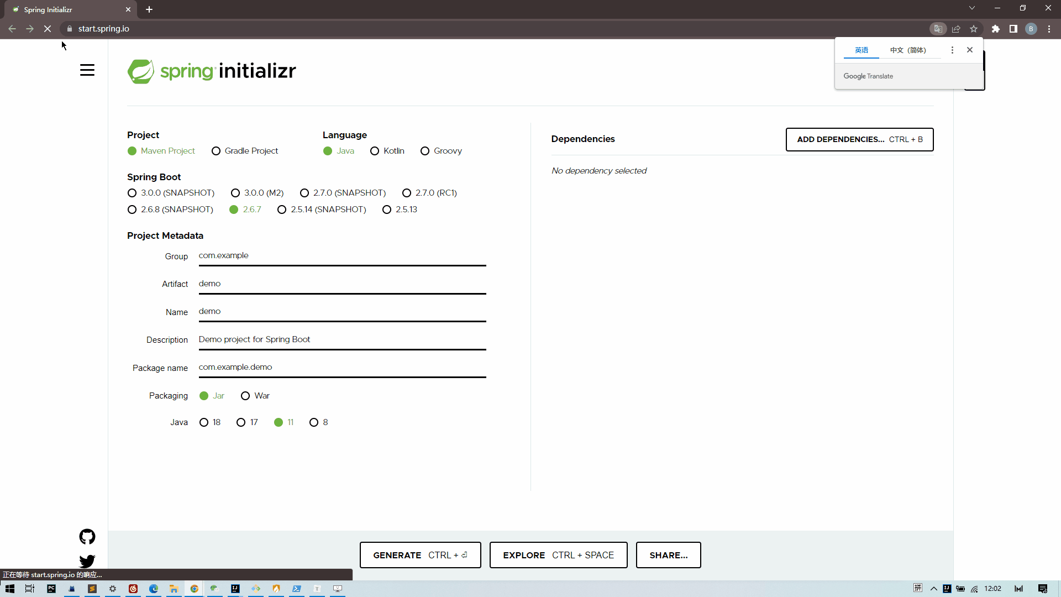This screenshot has height=597, width=1061.
Task: Open the browser tab list dropdown arrow
Action: [x=971, y=8]
